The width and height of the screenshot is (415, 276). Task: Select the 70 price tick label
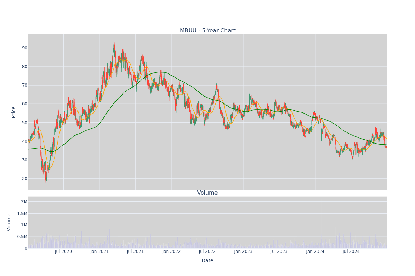(x=25, y=85)
